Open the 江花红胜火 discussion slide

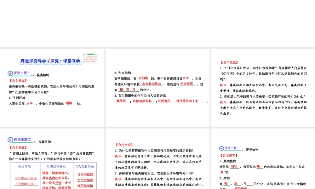[x=263, y=87]
